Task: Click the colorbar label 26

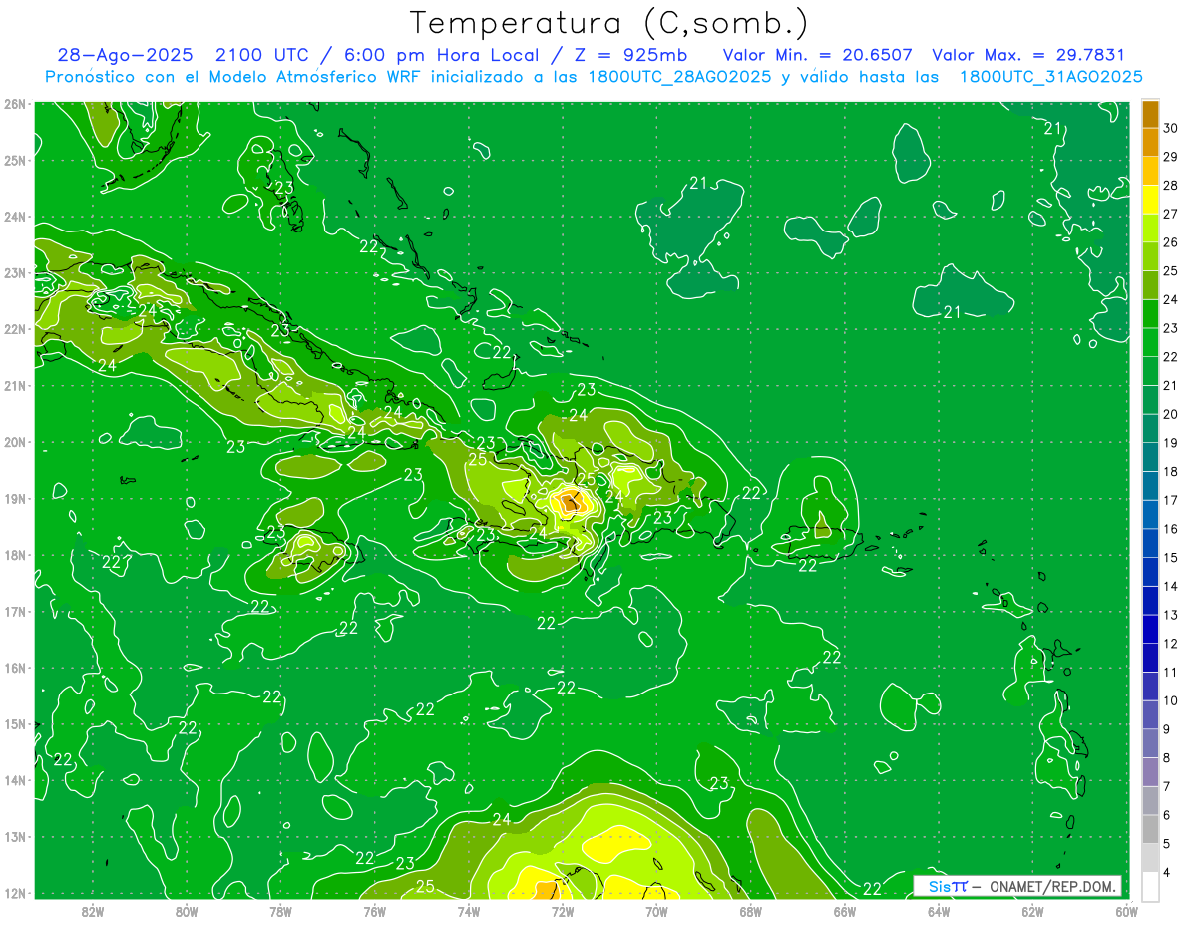Action: [x=1170, y=242]
